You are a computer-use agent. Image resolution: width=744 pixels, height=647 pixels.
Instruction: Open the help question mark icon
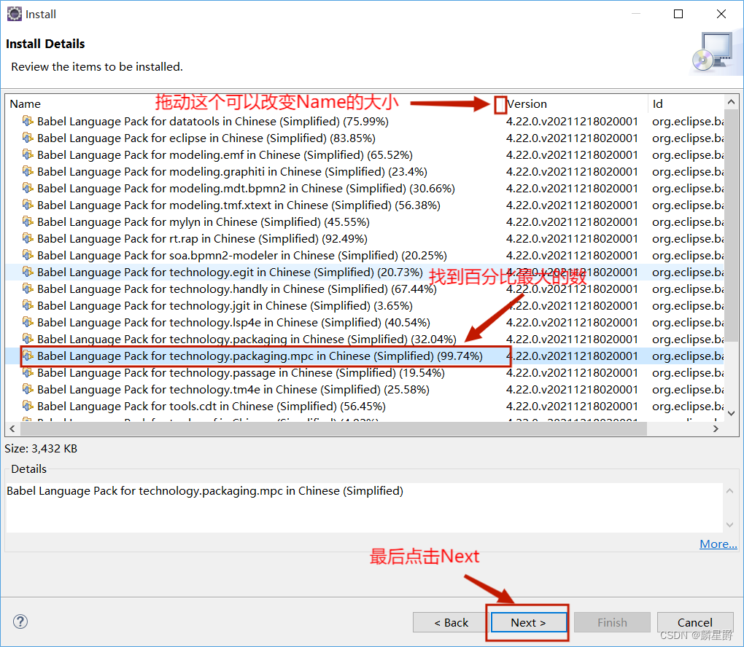coord(20,621)
